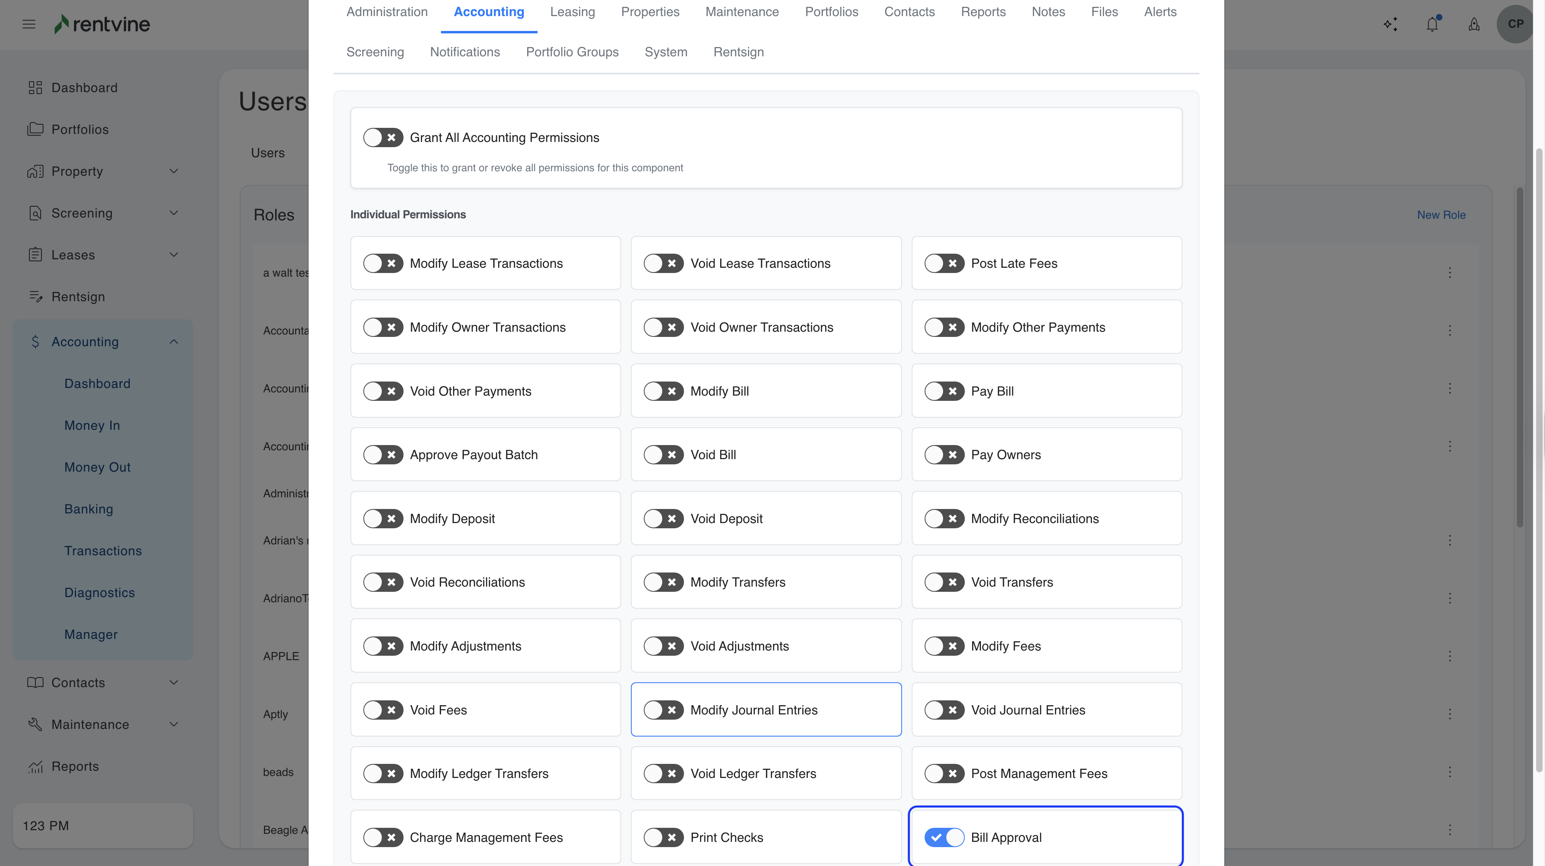
Task: Open Money Out in Accounting submenu
Action: [97, 468]
